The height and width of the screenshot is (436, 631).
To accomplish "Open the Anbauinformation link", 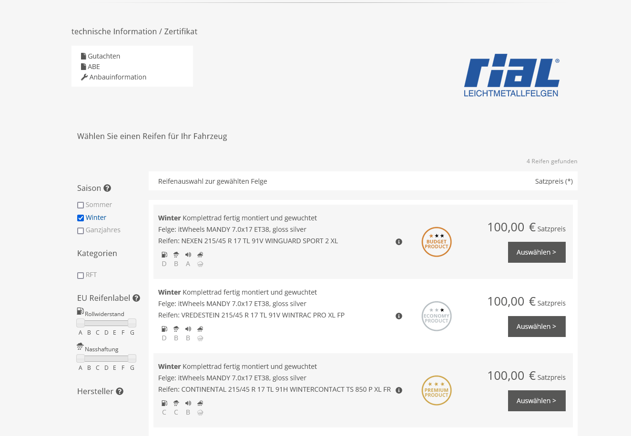I will [118, 77].
